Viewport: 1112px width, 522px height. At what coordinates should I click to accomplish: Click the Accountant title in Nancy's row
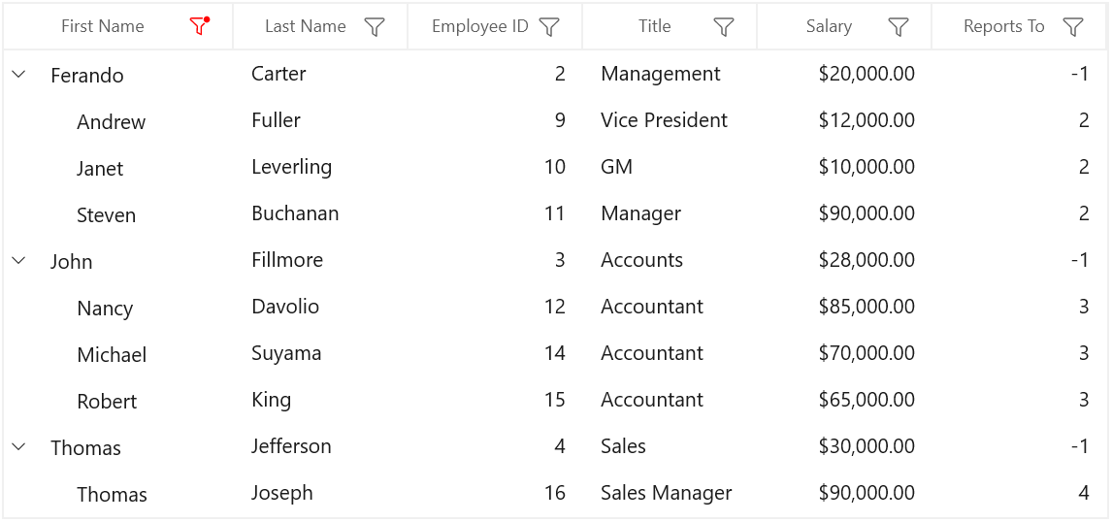point(652,307)
